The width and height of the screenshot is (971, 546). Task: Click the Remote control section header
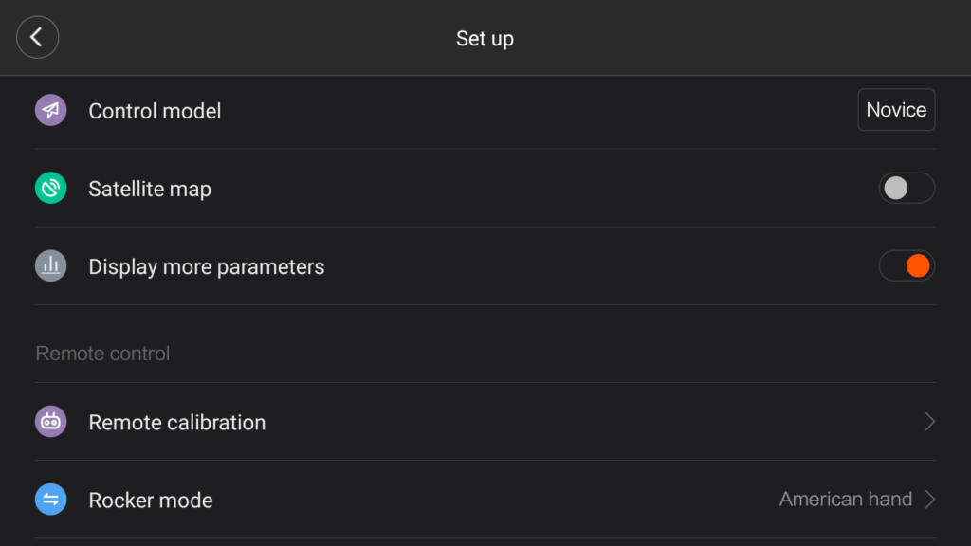pos(102,353)
